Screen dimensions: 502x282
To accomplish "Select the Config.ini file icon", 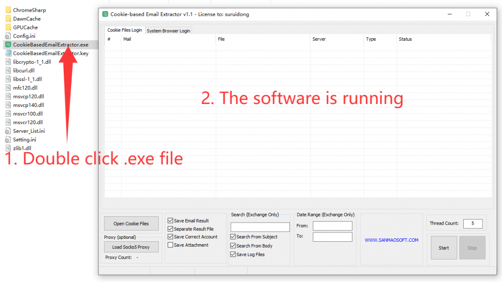I will coord(8,36).
